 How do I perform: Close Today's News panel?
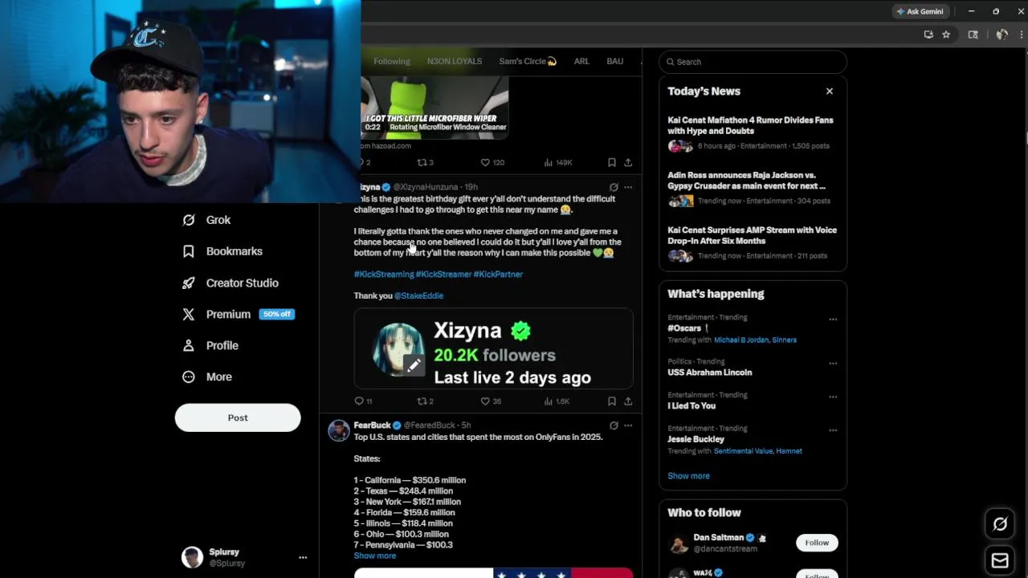tap(830, 92)
